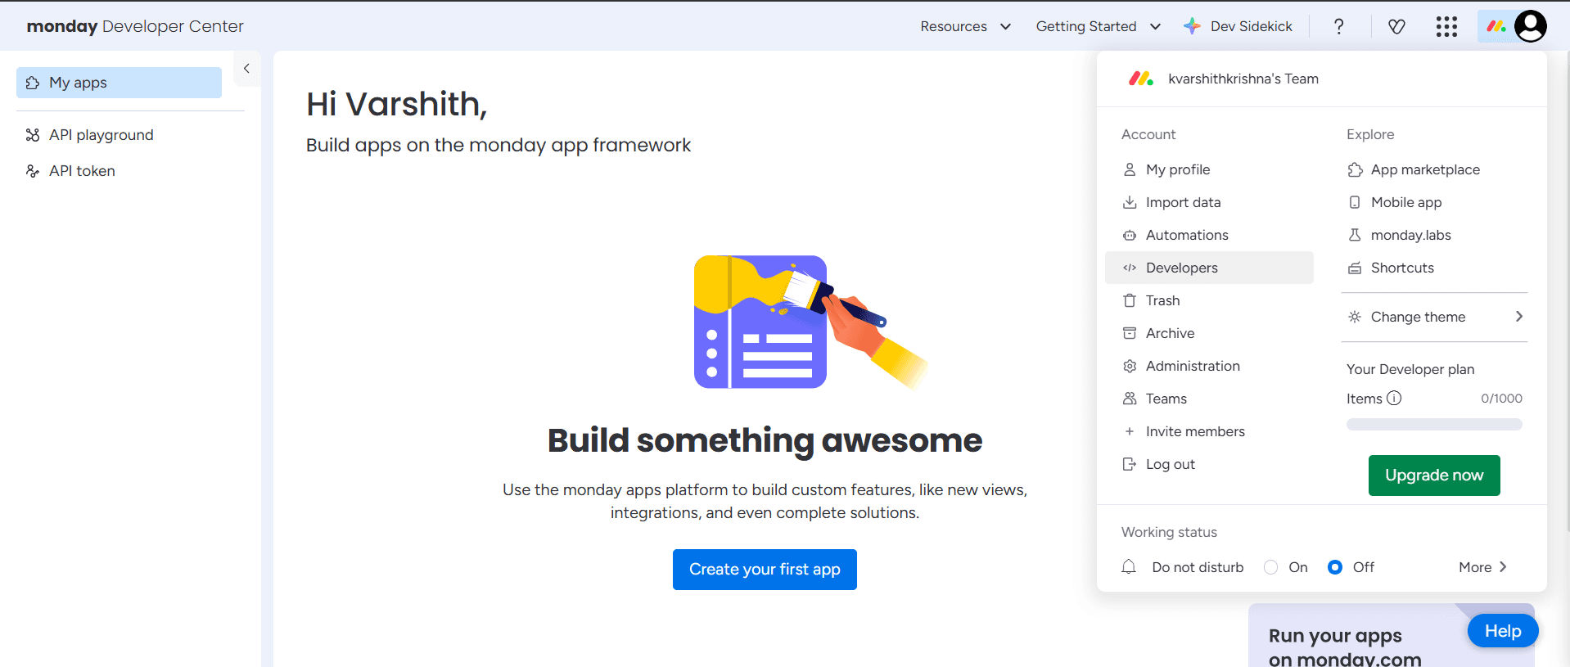This screenshot has height=667, width=1570.
Task: Turn Do not disturb On
Action: (x=1270, y=567)
